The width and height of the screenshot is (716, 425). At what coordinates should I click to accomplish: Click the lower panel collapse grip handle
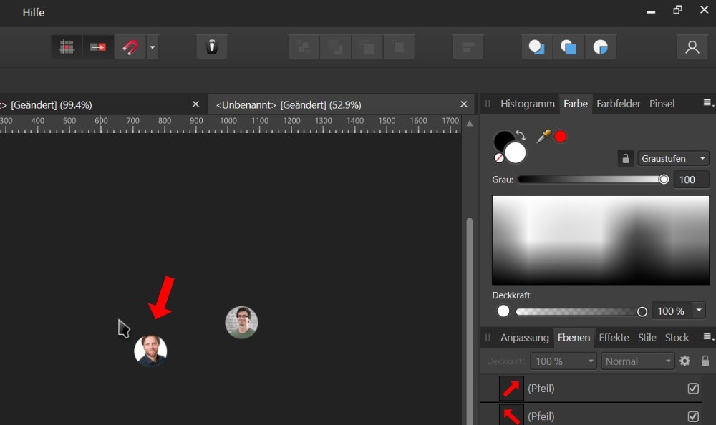click(487, 337)
